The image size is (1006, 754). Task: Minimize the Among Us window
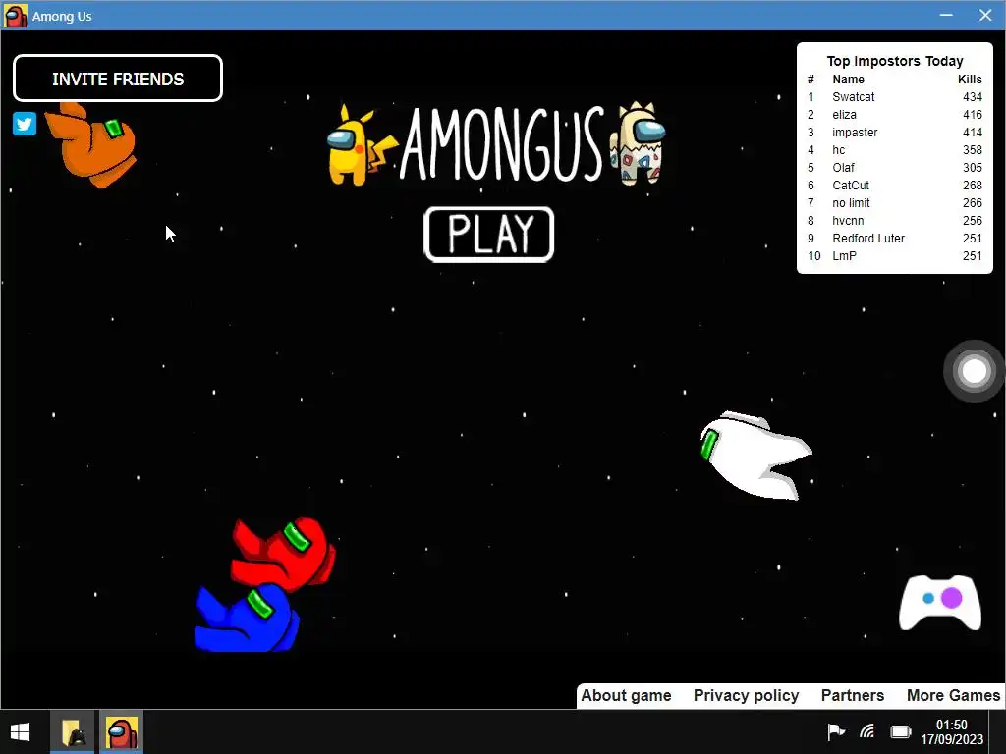[946, 15]
